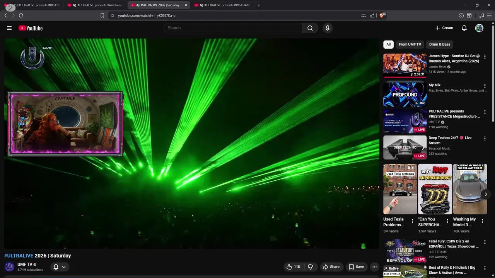Open the UMF TV channel avatar
The image size is (495, 278).
tap(9, 267)
